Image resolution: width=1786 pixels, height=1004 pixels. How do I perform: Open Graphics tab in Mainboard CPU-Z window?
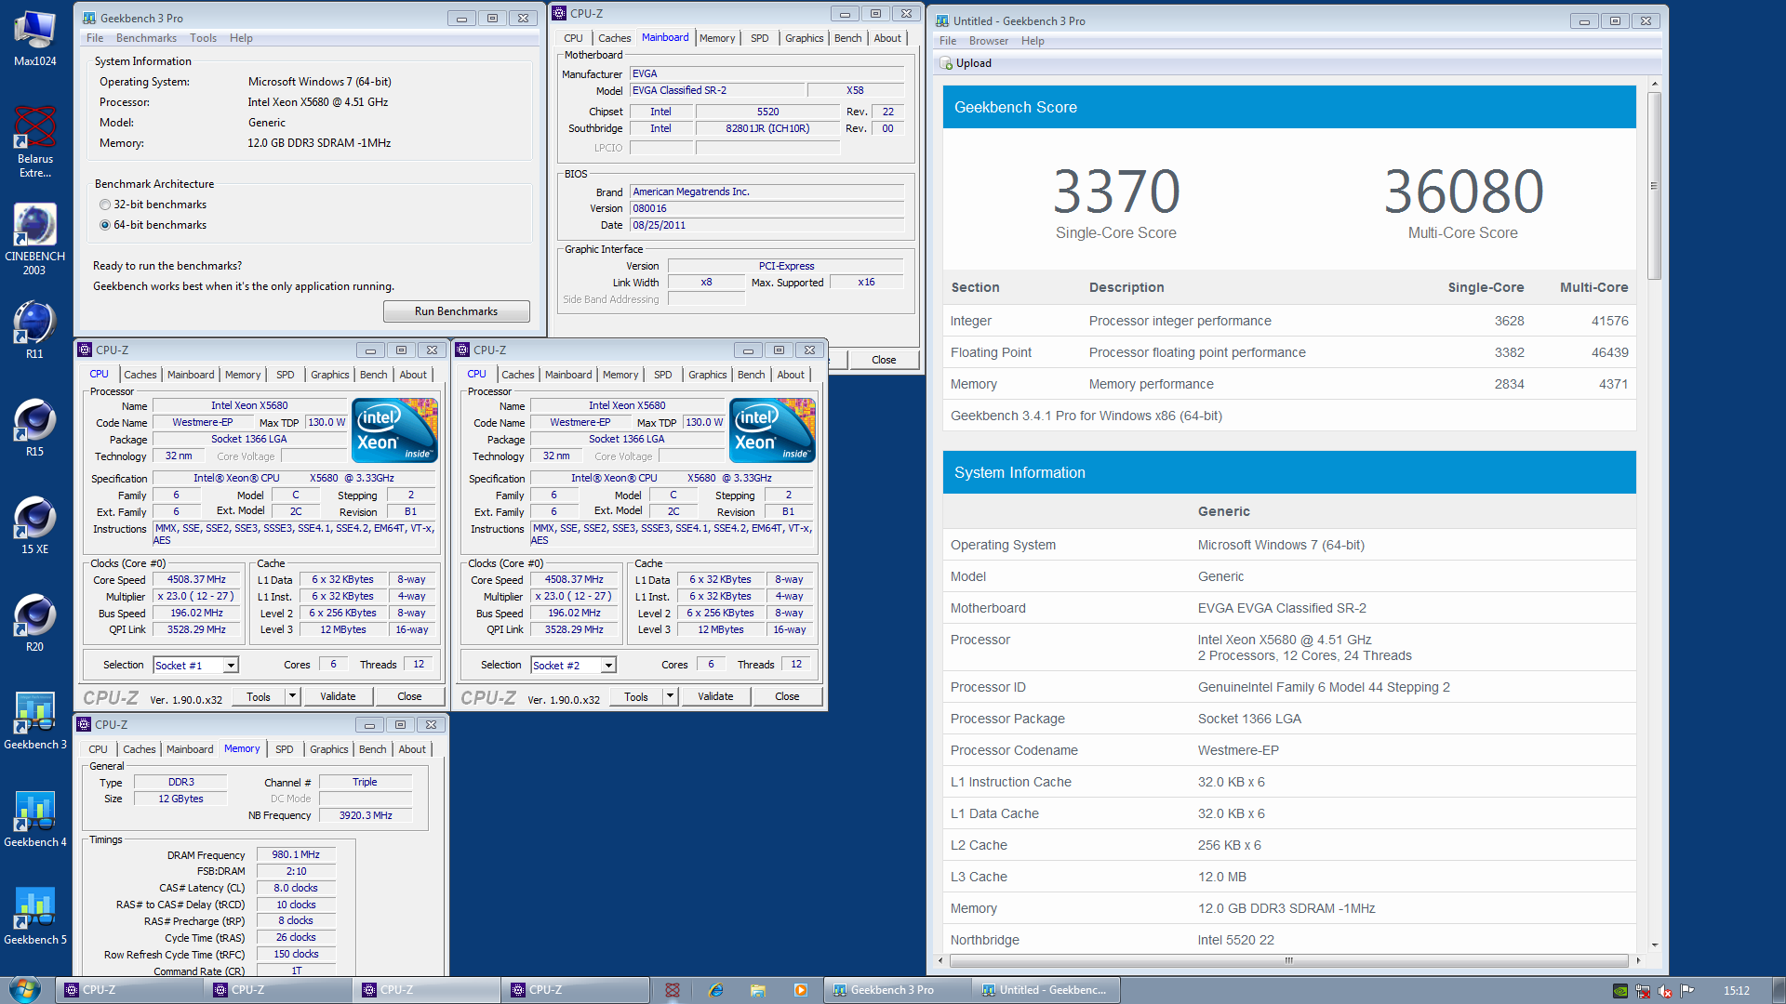804,38
